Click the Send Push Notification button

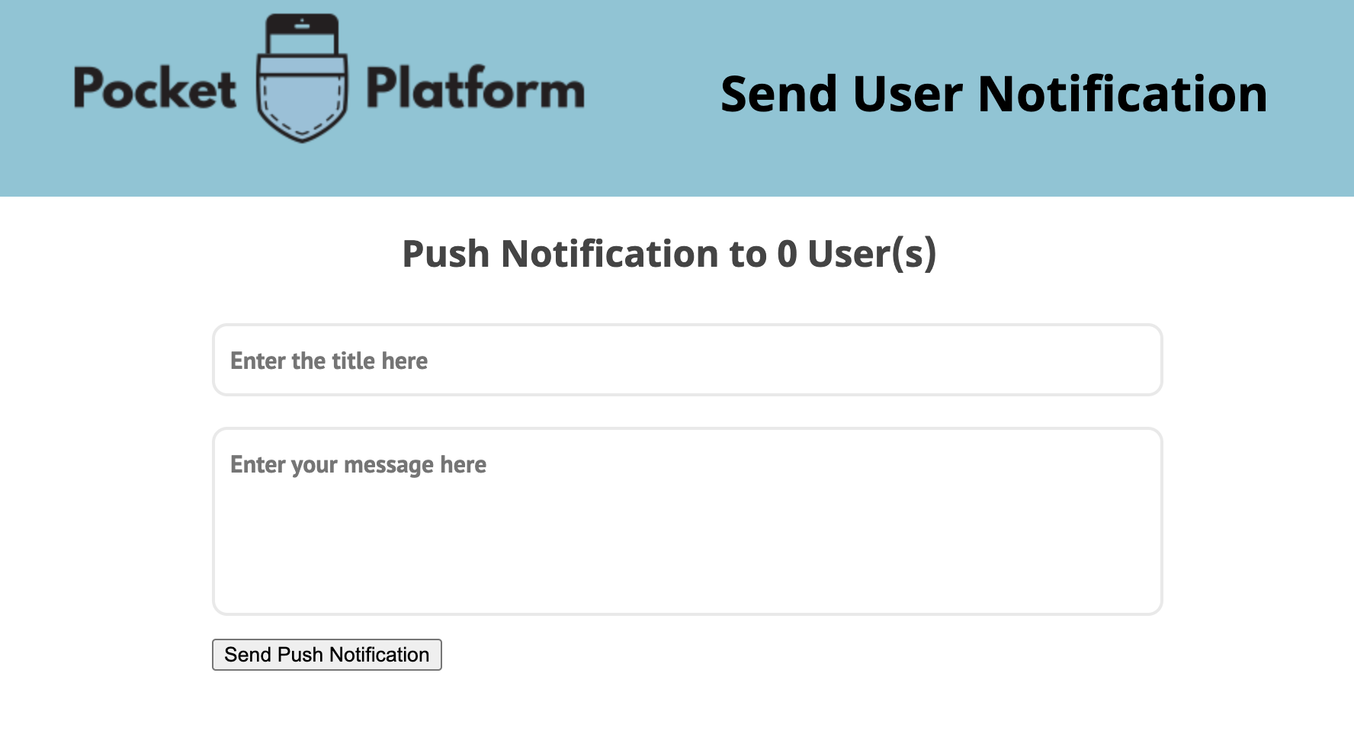coord(326,655)
